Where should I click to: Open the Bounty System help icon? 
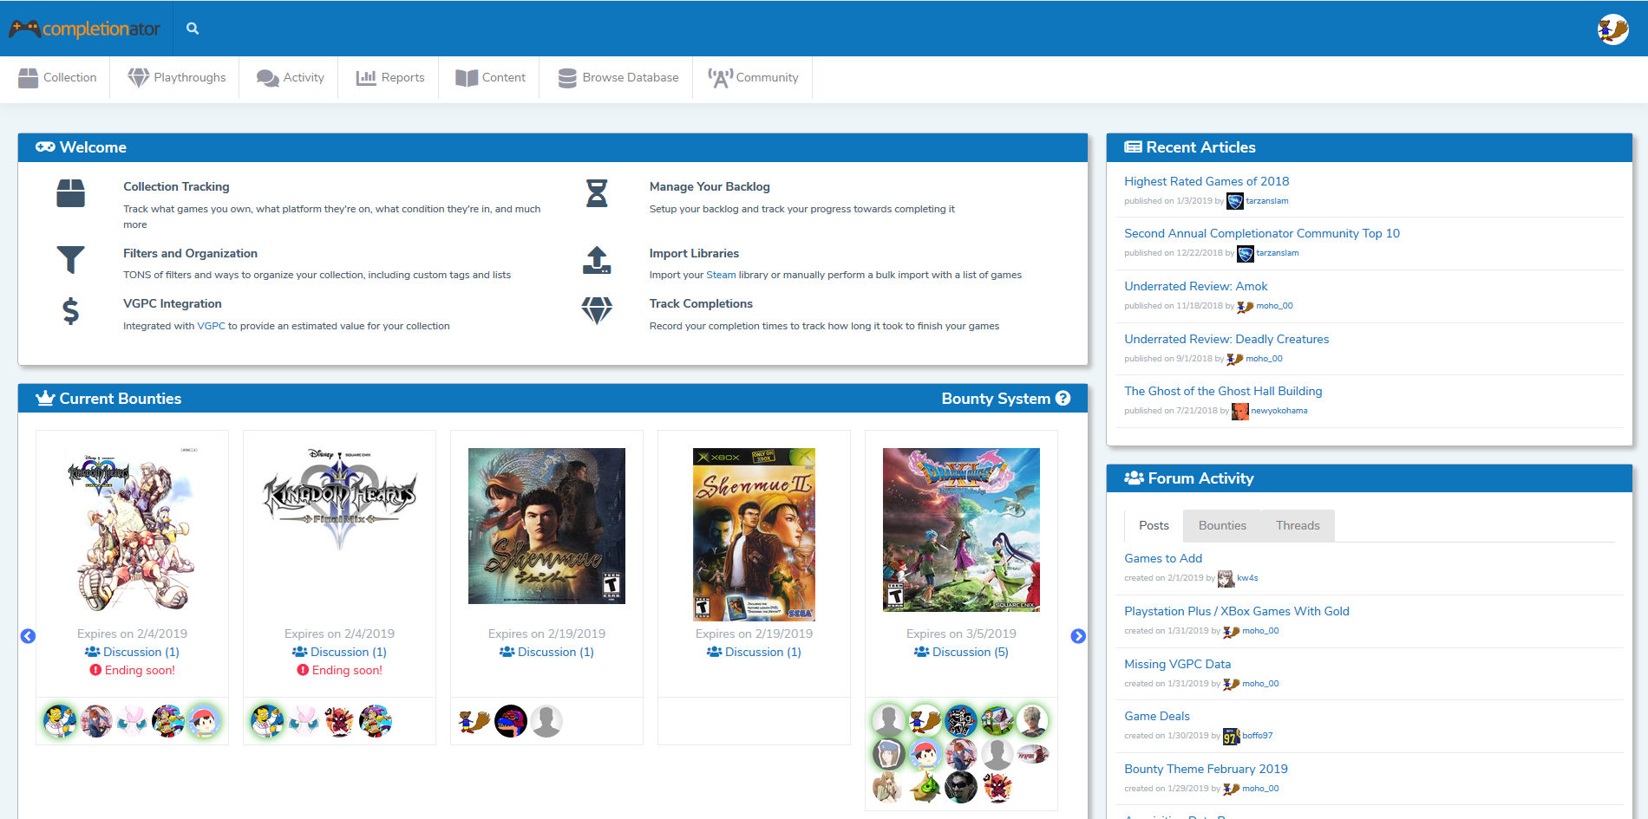(1063, 399)
